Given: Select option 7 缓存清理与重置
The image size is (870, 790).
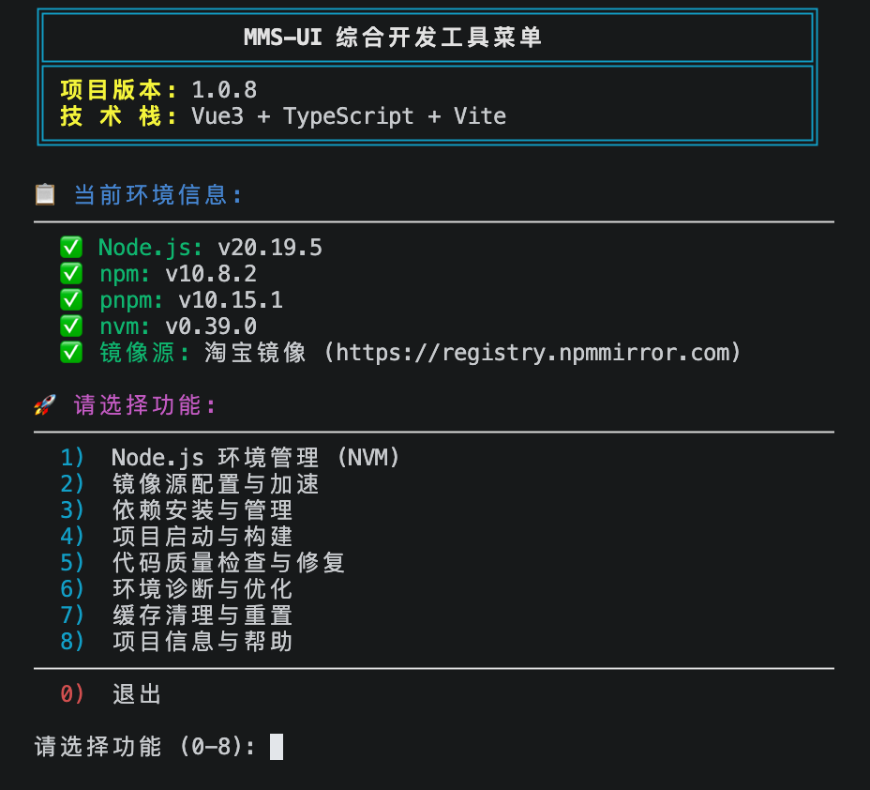Looking at the screenshot, I should (176, 615).
